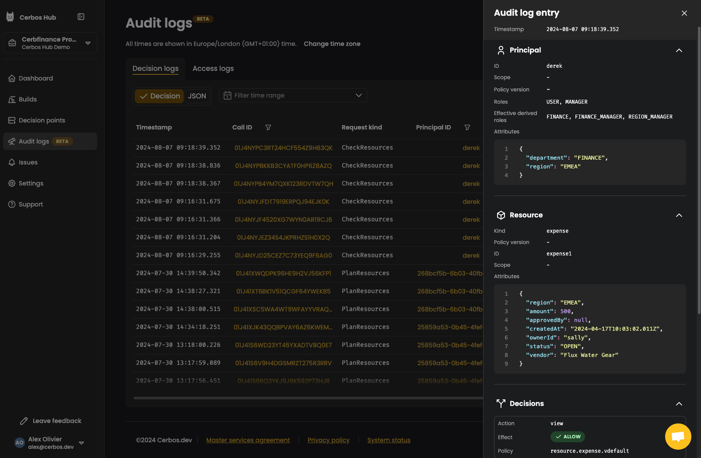
Task: Click the Support question mark icon
Action: (12, 204)
